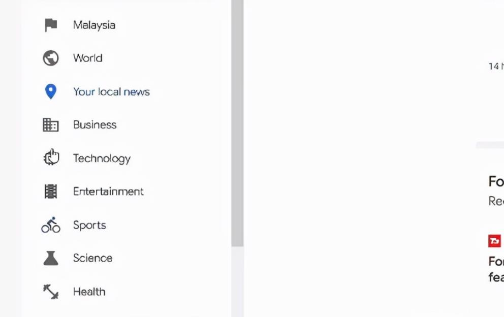Click the World globe icon
504x317 pixels.
51,58
